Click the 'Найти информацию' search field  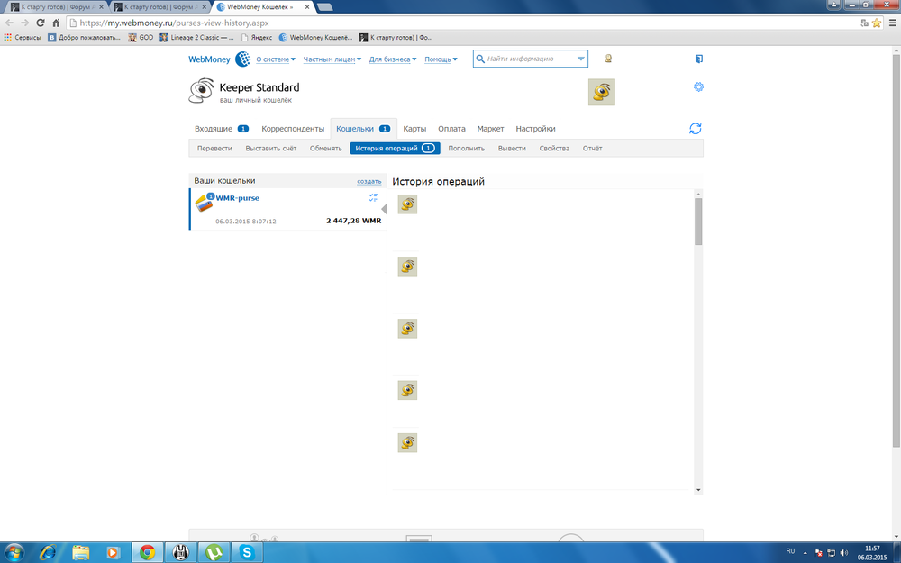pyautogui.click(x=527, y=59)
